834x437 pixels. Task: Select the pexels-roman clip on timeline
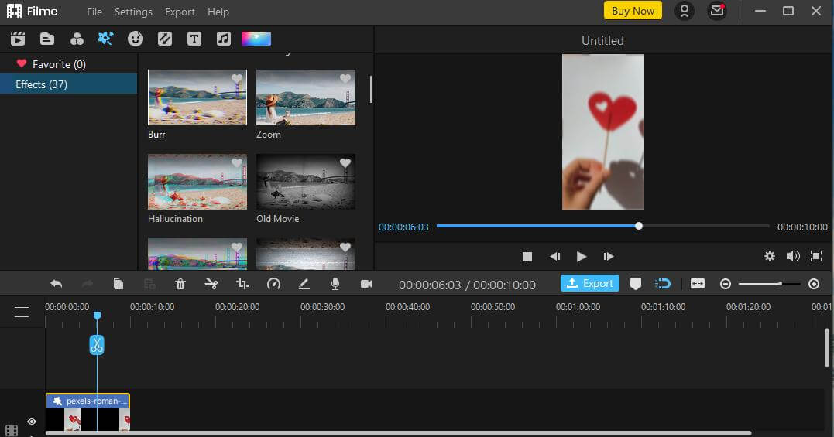88,411
